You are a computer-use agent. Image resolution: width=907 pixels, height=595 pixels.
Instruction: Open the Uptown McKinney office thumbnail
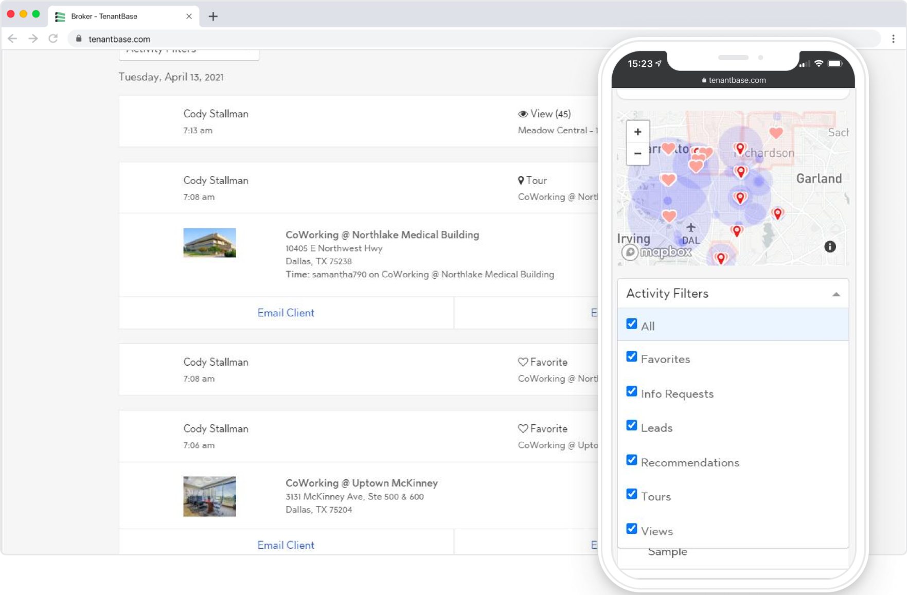click(x=210, y=496)
